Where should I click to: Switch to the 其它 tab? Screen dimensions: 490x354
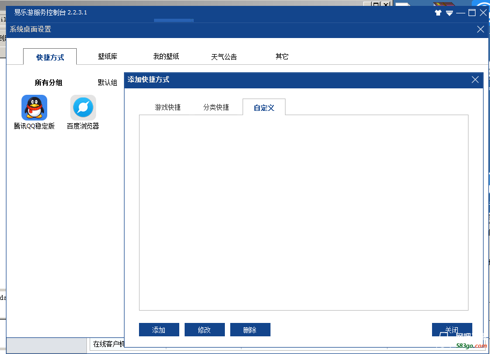click(282, 56)
